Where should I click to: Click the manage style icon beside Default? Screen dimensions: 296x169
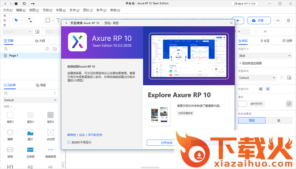click(37, 32)
